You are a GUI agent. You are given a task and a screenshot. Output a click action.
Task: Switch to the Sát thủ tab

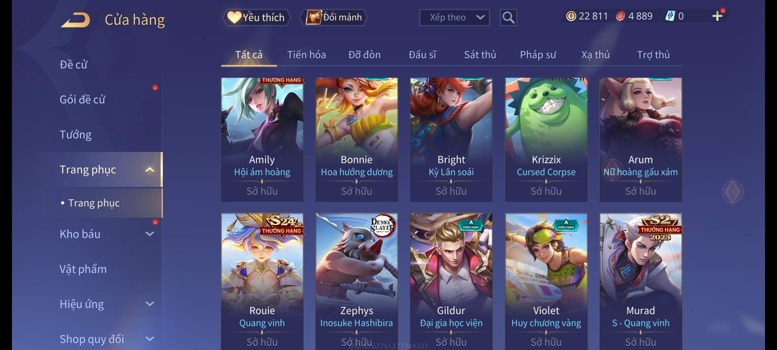[480, 55]
